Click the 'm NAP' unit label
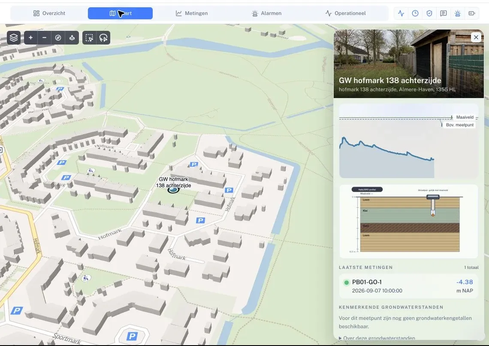The height and width of the screenshot is (346, 489). point(465,291)
